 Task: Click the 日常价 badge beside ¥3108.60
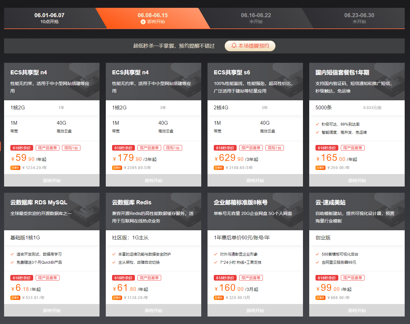[219, 168]
